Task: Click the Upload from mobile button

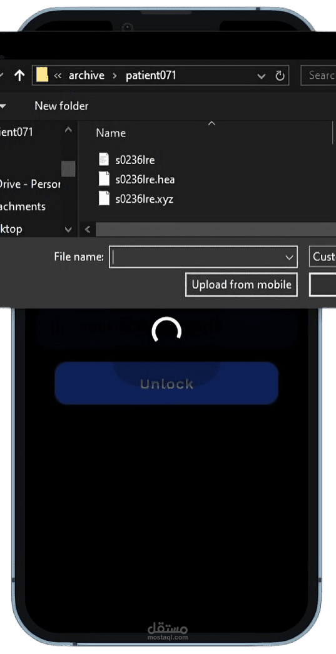Action: 242,285
